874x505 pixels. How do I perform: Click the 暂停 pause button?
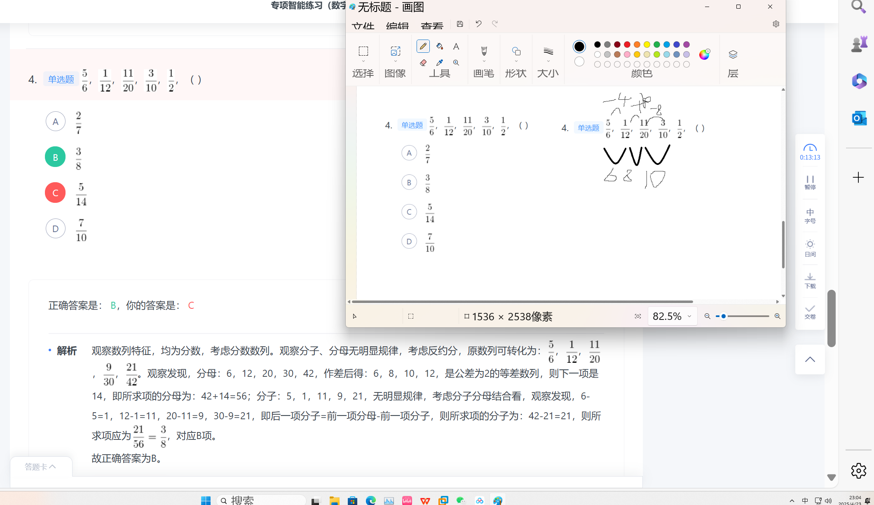[x=810, y=182]
